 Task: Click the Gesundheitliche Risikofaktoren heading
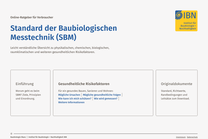(x=84, y=84)
